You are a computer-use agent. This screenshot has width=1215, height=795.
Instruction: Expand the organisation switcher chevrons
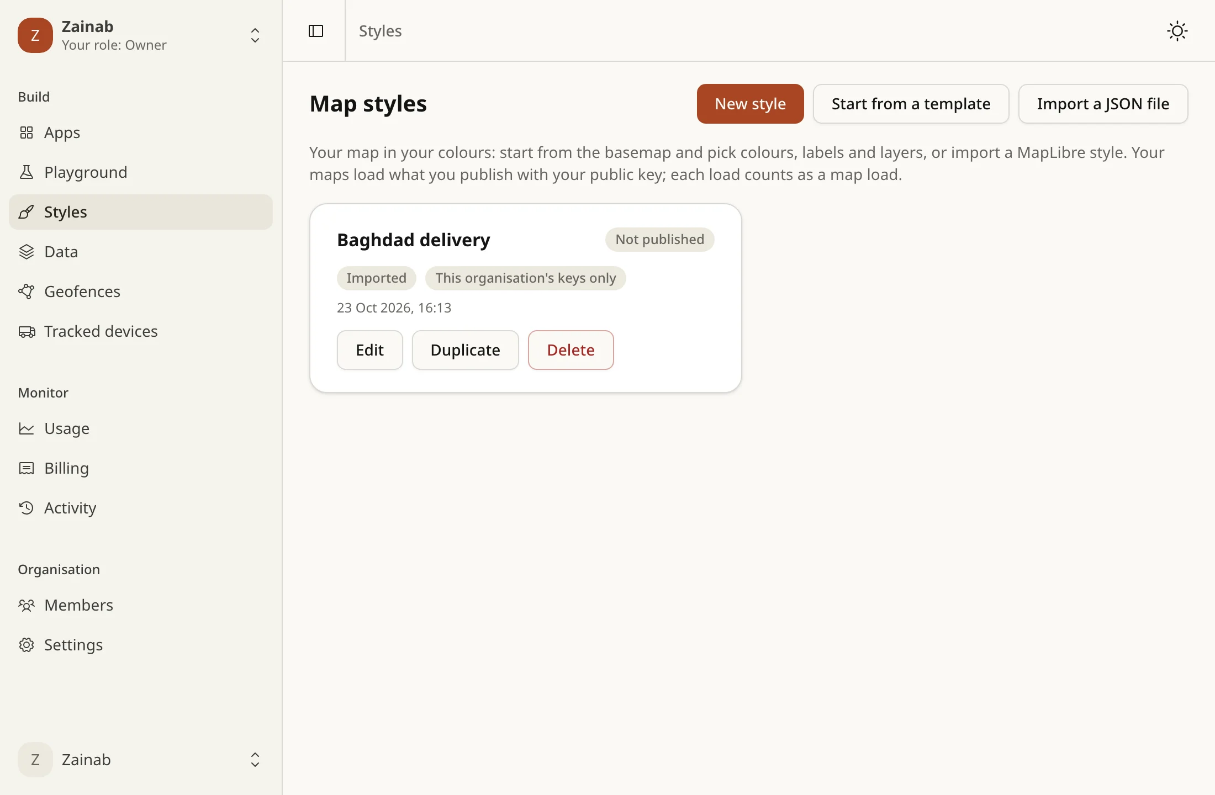pos(255,35)
